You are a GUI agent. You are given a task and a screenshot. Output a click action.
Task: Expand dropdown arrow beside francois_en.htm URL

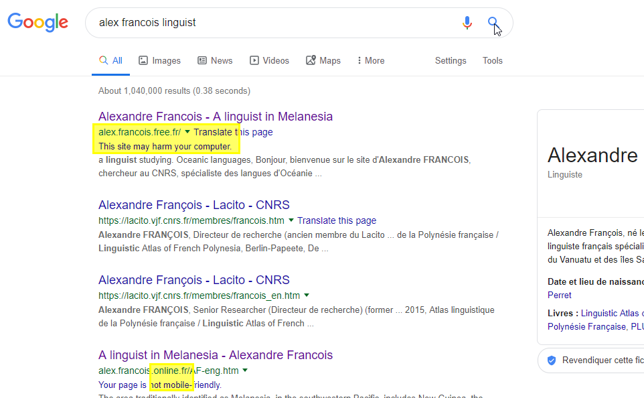[307, 295]
